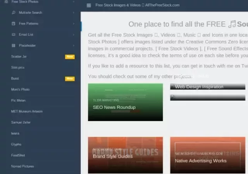Click the Multisite Search magnifier icon
The width and height of the screenshot is (248, 174).
pos(14,13)
